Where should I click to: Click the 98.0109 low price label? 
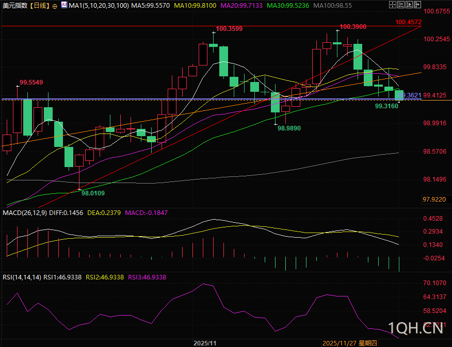(93, 193)
